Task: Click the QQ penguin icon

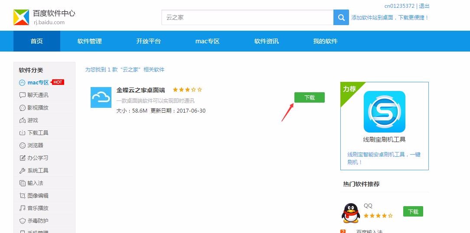Action: click(351, 212)
